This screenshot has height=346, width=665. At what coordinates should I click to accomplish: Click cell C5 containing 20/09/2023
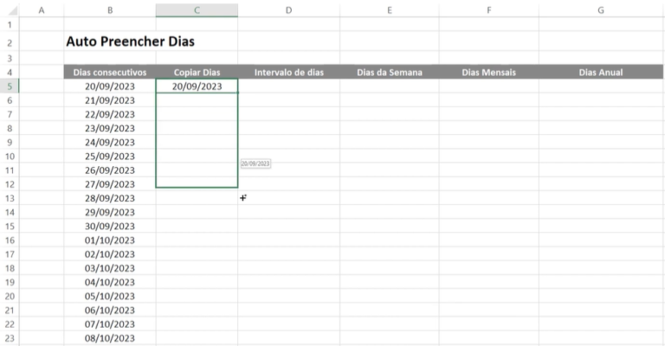click(x=197, y=86)
